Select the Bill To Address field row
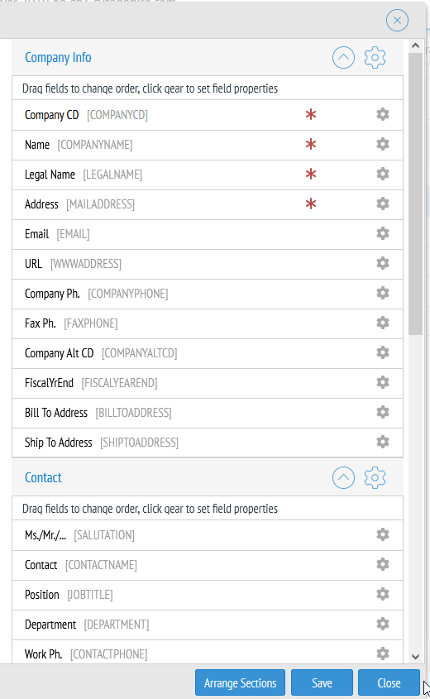The height and width of the screenshot is (699, 430). coord(208,413)
